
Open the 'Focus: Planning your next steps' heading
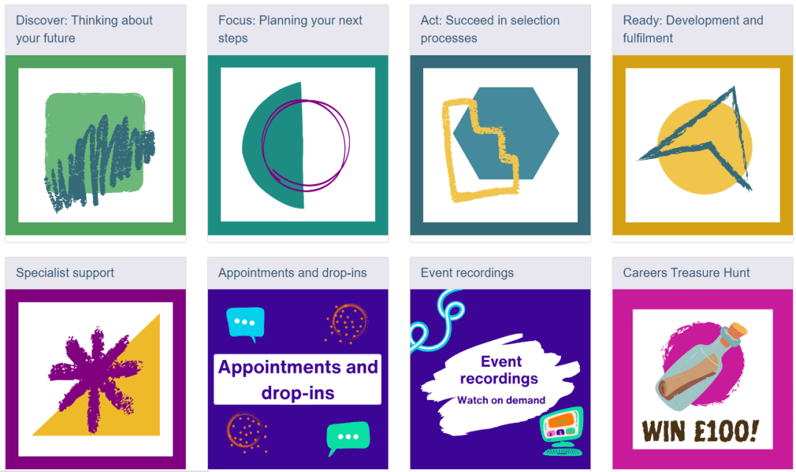coord(290,29)
